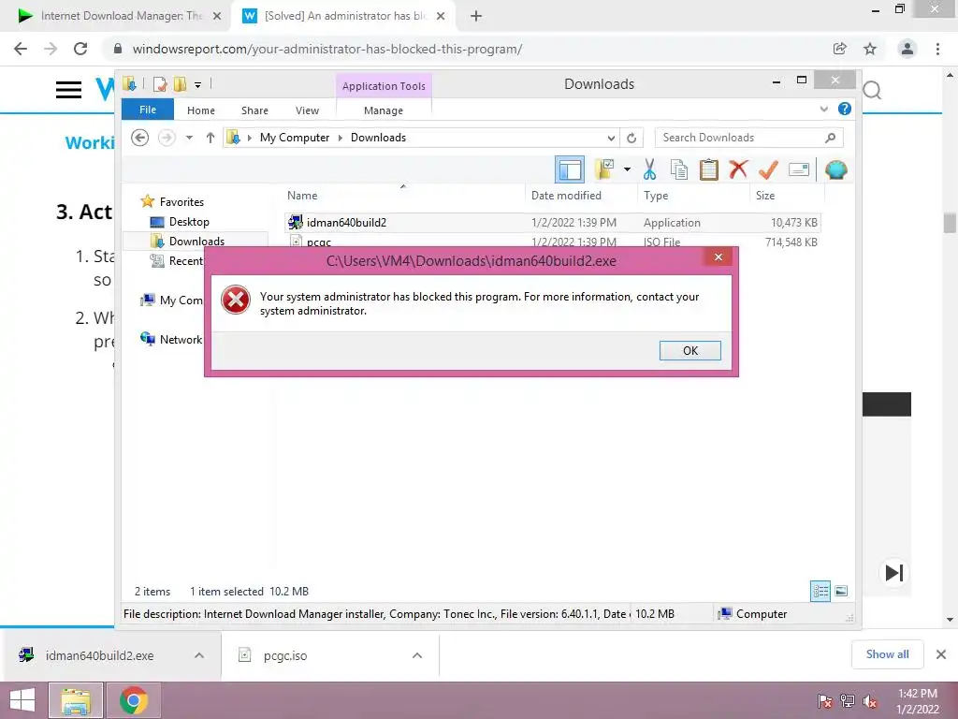The height and width of the screenshot is (719, 958).
Task: Open the website search magnifier icon
Action: (x=873, y=91)
